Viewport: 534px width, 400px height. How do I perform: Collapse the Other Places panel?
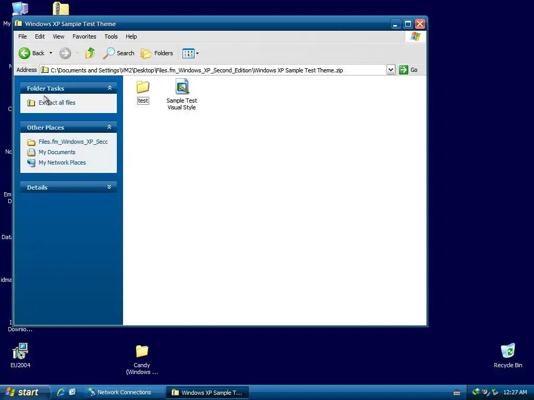coord(110,127)
